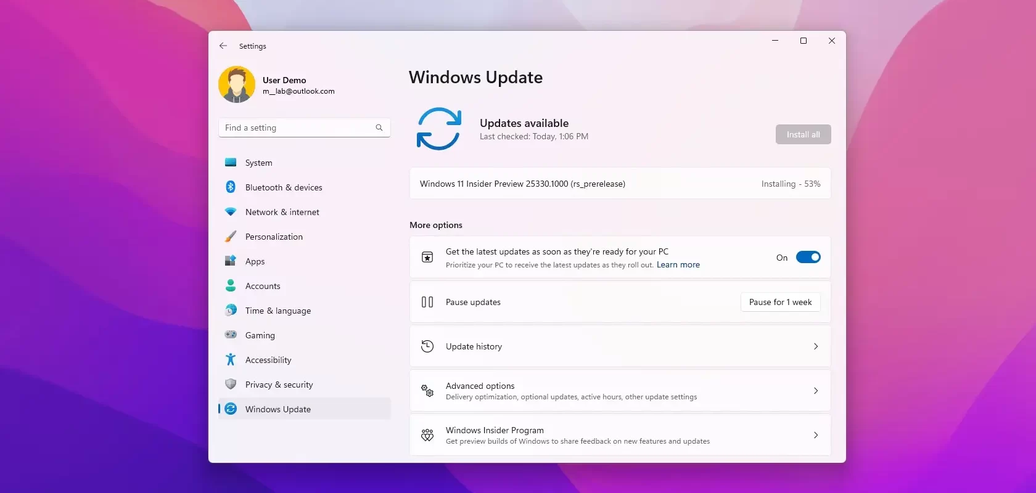This screenshot has height=493, width=1036.
Task: Click the Bluetooth icon in sidebar
Action: (231, 187)
